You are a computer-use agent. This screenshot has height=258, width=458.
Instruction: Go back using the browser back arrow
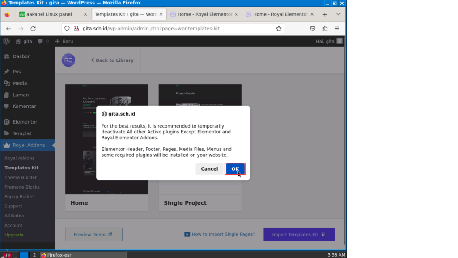point(8,29)
